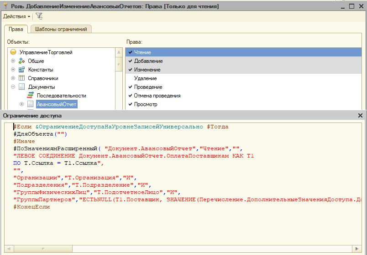This screenshot has width=367, height=255.
Task: Toggle the Изменение right checkmark
Action: [131, 70]
